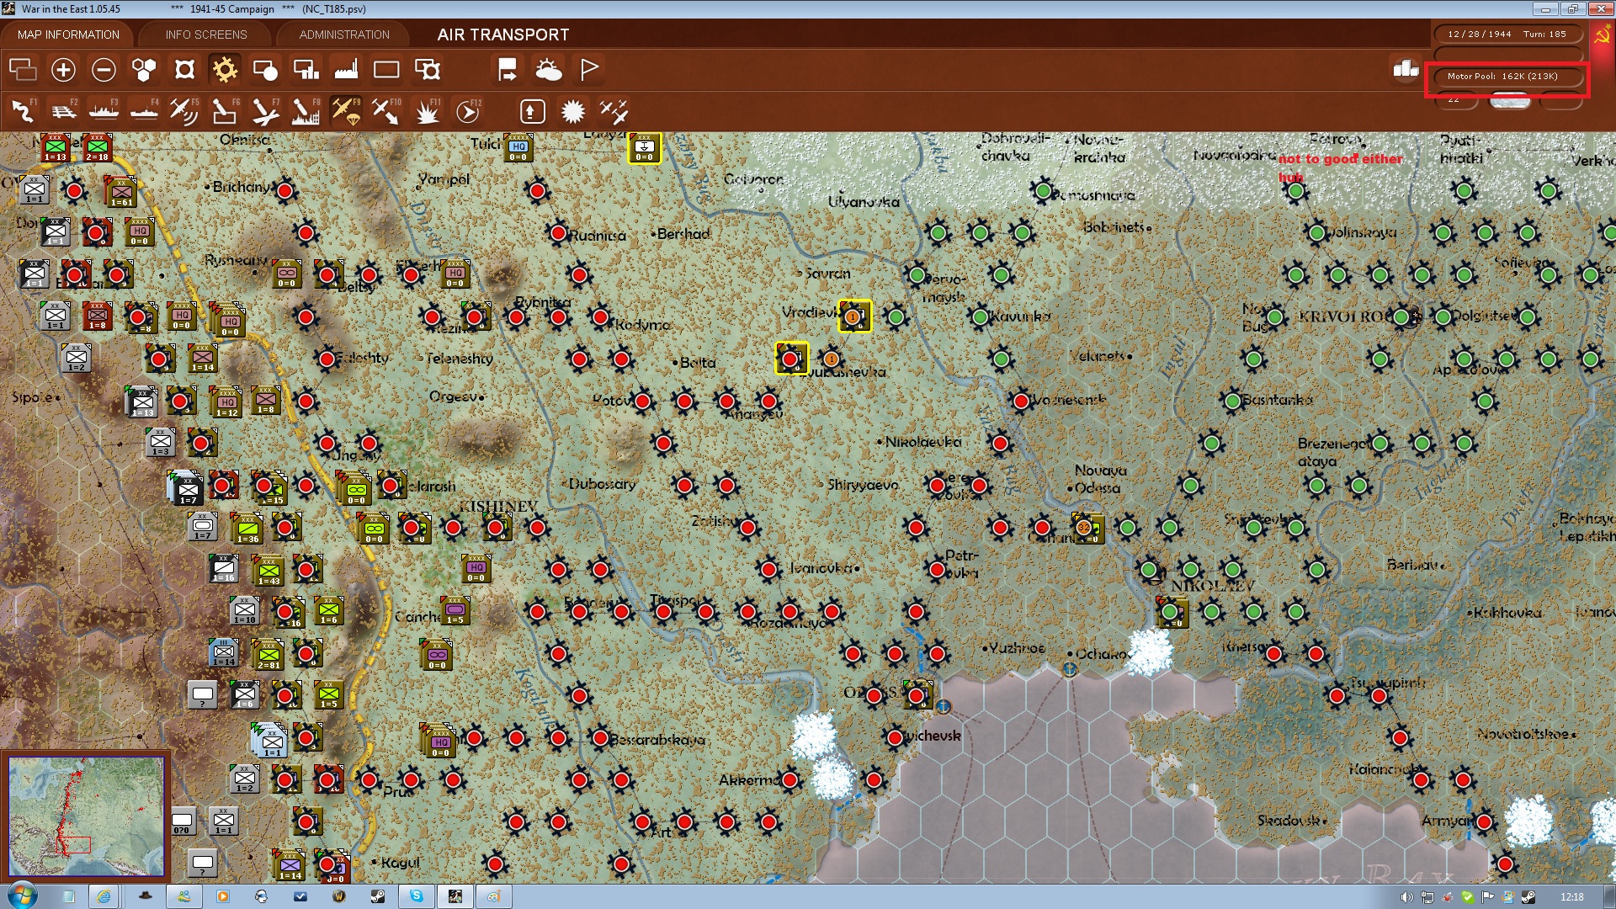Switch to the INFO SCREENS tab
1616x909 pixels.
[206, 35]
